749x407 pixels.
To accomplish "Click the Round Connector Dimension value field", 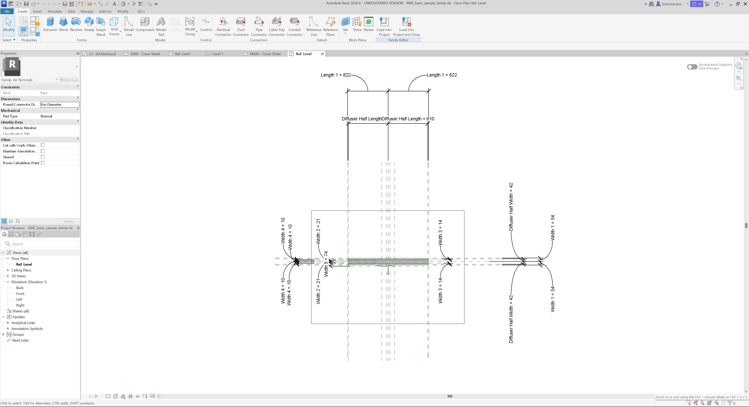I will tap(60, 104).
